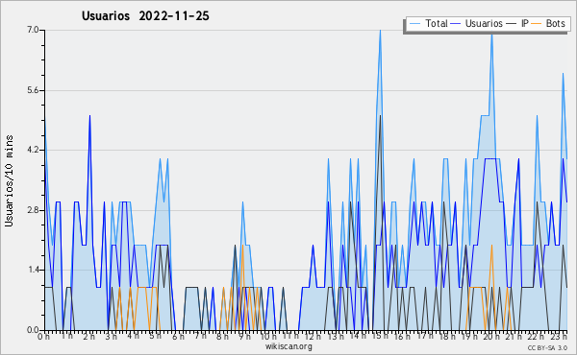577x355 pixels.
Task: Click the Usuarios peak of 5 near 2 h
Action: pos(89,116)
